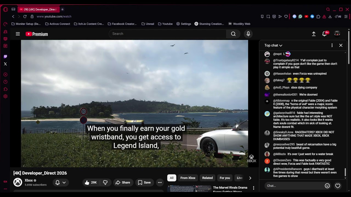Close the live chat panel

click(341, 45)
